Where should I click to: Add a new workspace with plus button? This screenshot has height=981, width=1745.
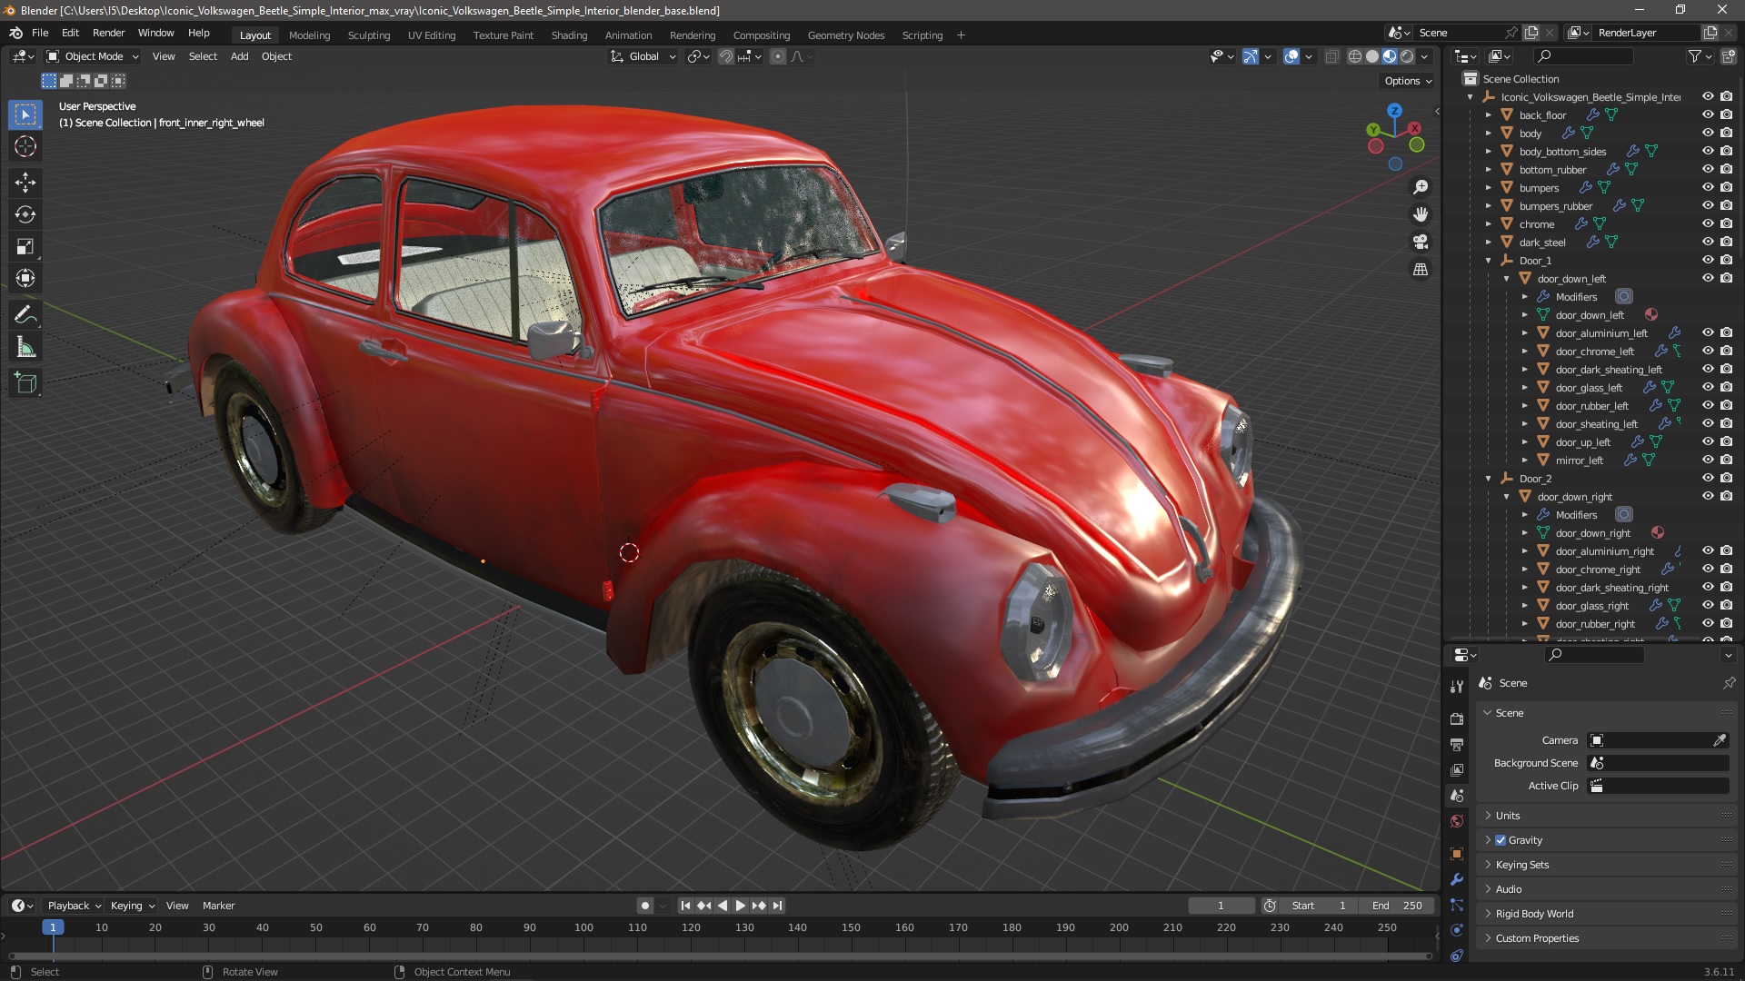pyautogui.click(x=961, y=35)
